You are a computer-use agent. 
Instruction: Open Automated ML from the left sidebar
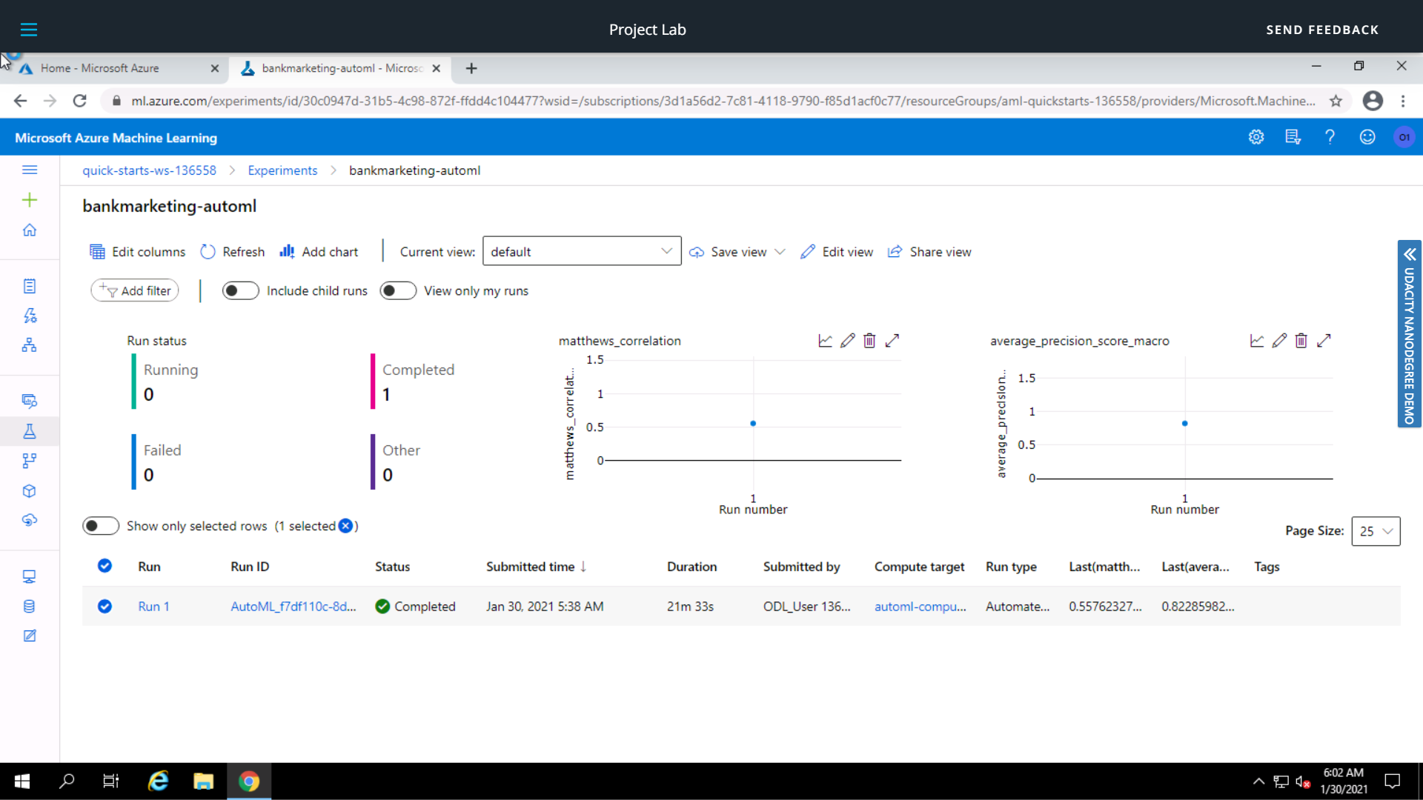30,315
